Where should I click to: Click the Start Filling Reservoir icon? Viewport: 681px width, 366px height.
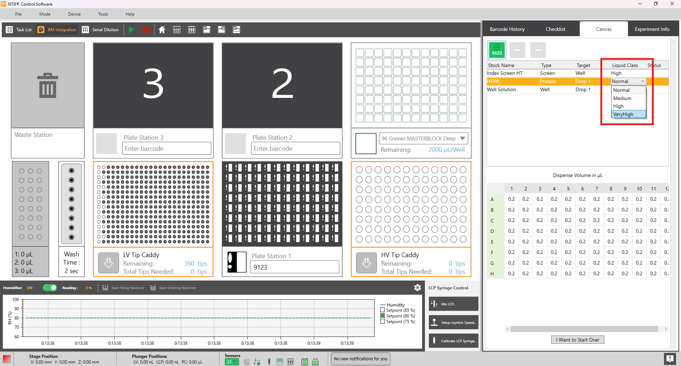click(105, 288)
